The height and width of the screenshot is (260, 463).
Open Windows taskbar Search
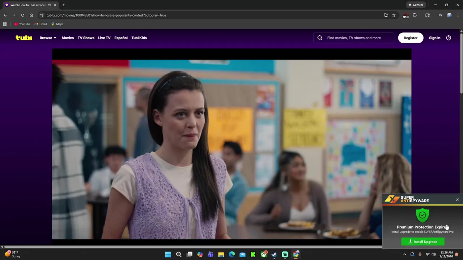179,255
